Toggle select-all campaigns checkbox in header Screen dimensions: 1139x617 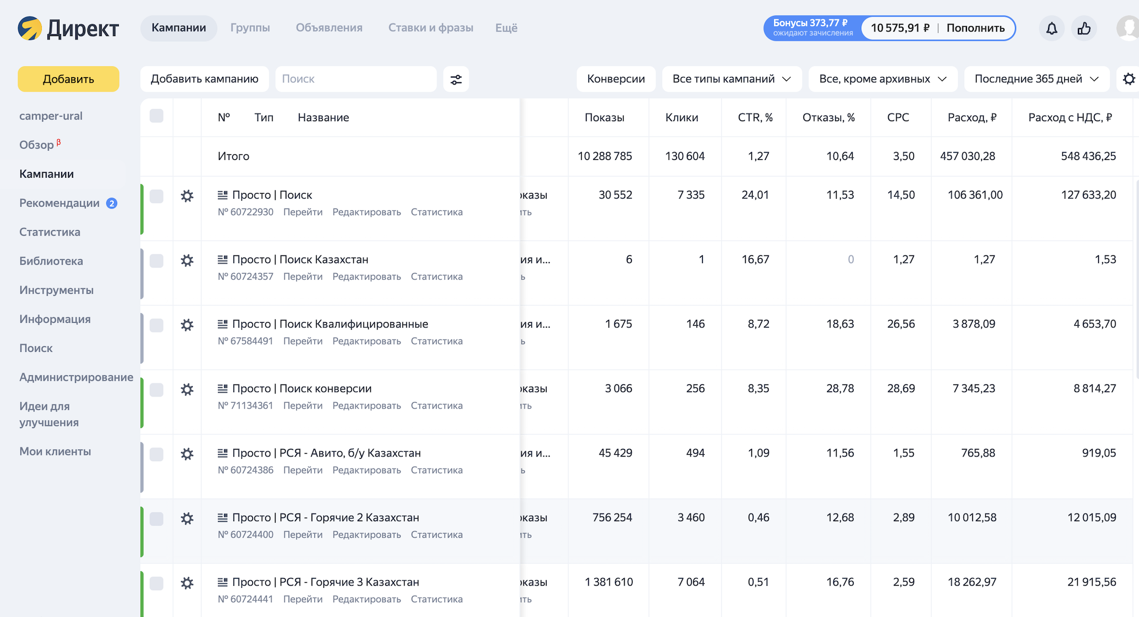coord(157,116)
